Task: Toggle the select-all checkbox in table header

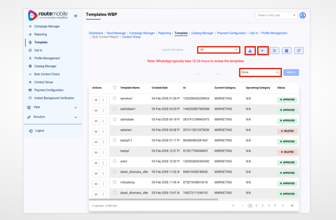Action: tap(115, 87)
